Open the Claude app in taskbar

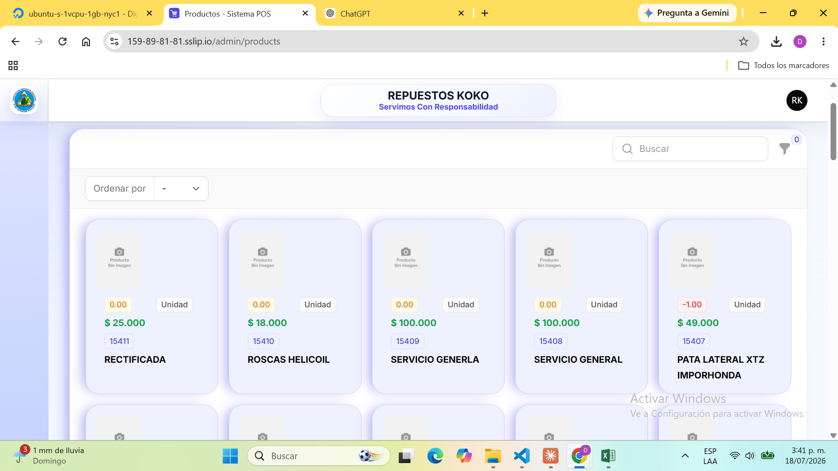550,456
